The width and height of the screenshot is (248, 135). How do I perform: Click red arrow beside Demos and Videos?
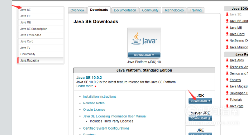pyautogui.click(x=227, y=73)
